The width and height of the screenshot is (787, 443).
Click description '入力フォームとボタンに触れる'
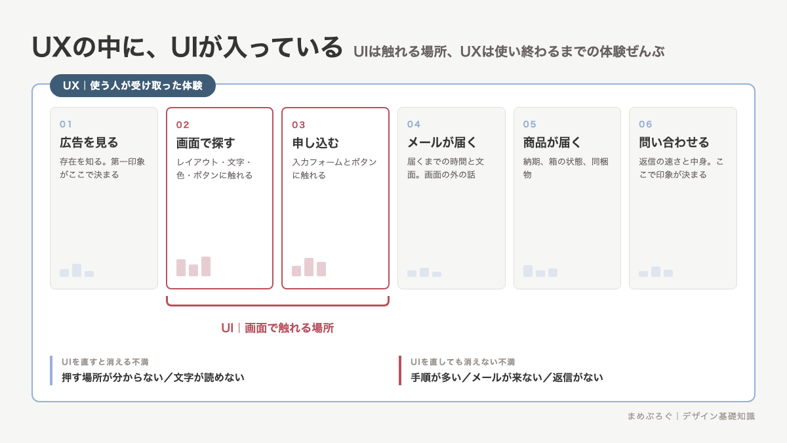click(x=334, y=169)
